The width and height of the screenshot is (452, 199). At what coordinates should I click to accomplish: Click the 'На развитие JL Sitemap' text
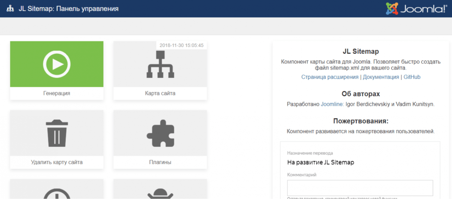click(x=320, y=162)
